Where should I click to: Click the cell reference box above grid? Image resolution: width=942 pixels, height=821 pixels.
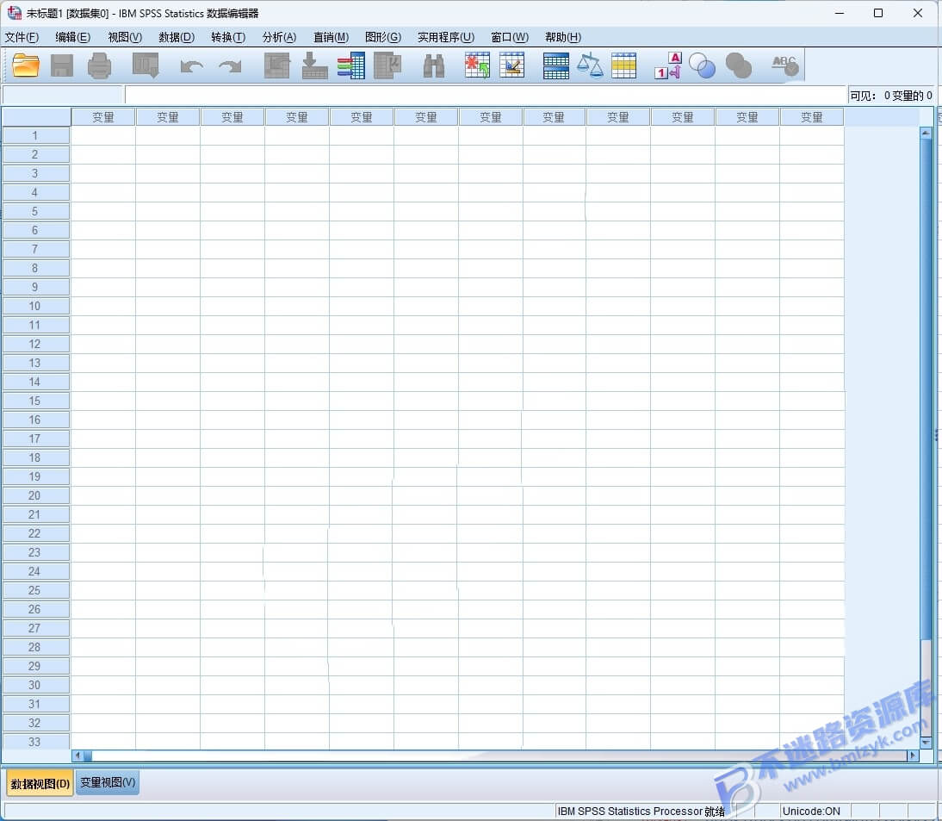point(63,95)
